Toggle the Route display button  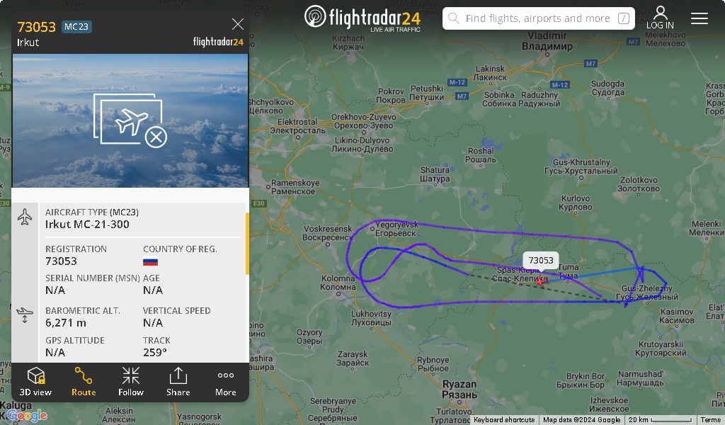(84, 382)
